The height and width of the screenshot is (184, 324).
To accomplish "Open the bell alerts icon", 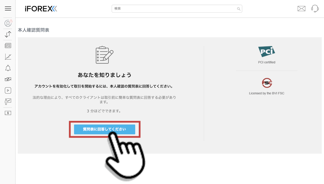I will tap(8, 68).
